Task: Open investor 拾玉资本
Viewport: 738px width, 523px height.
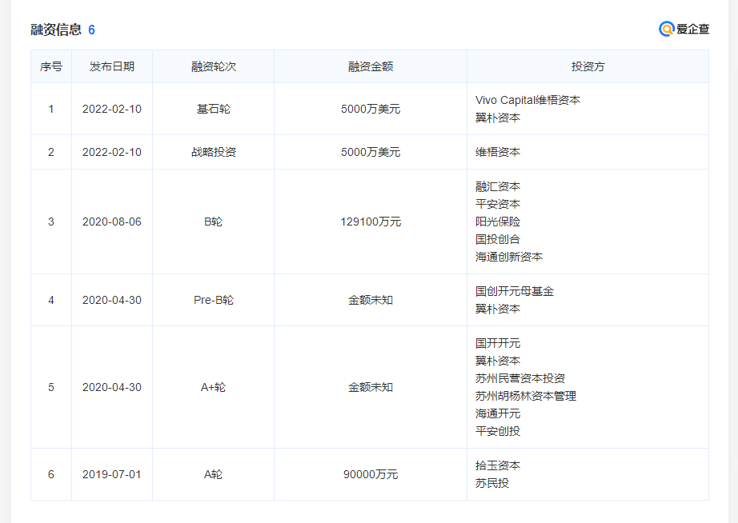Action: tap(497, 465)
